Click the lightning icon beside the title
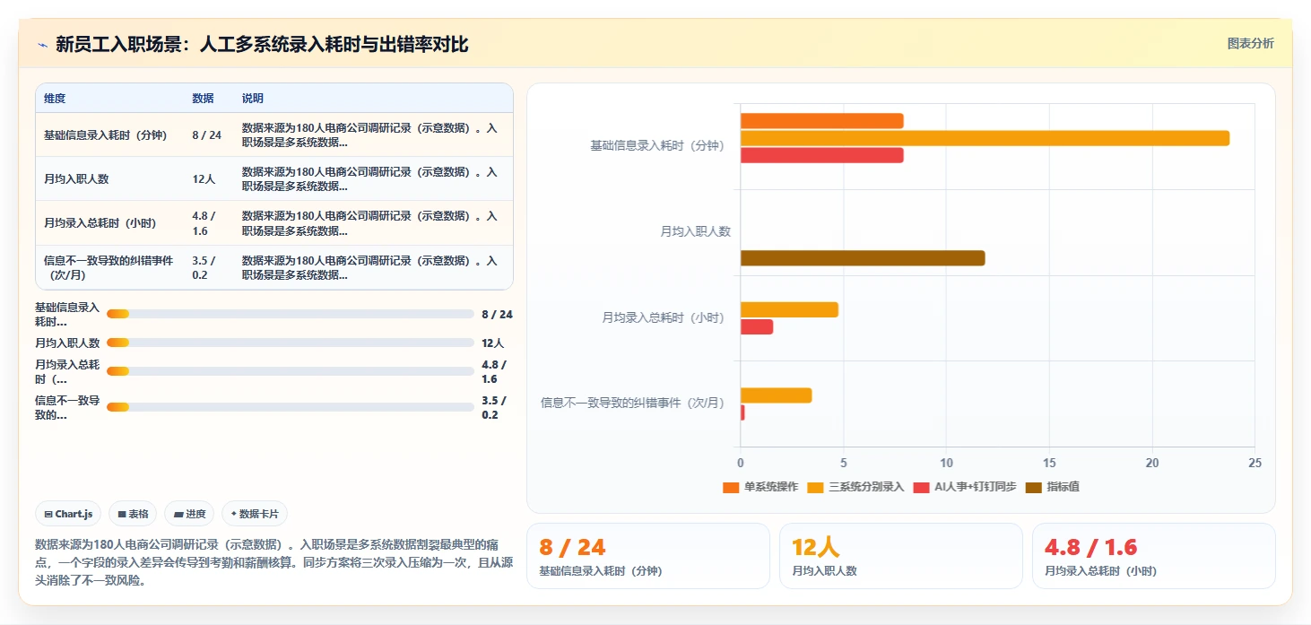The image size is (1311, 625). pos(43,45)
